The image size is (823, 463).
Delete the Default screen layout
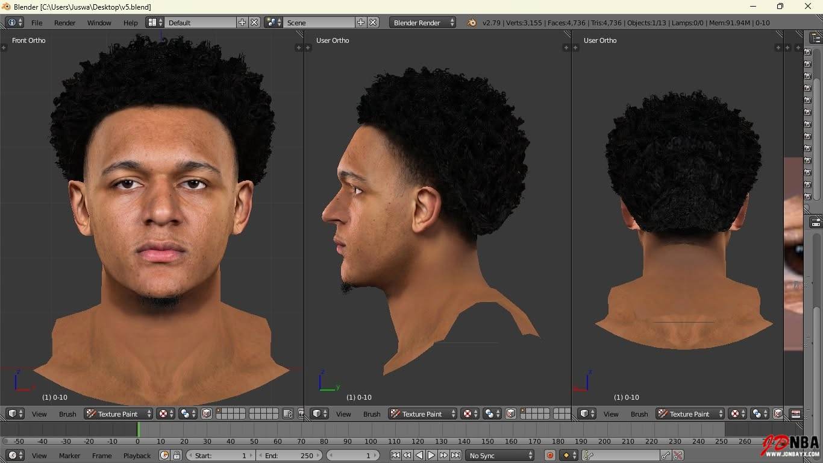point(254,22)
